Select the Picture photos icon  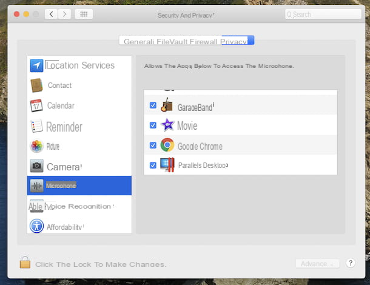point(36,146)
